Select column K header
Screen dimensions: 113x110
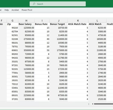[78, 21]
